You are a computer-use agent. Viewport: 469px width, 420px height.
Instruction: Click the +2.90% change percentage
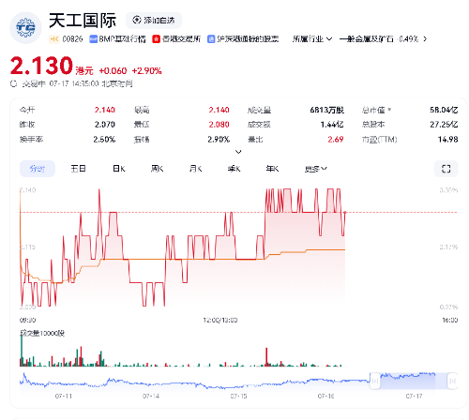pos(146,71)
